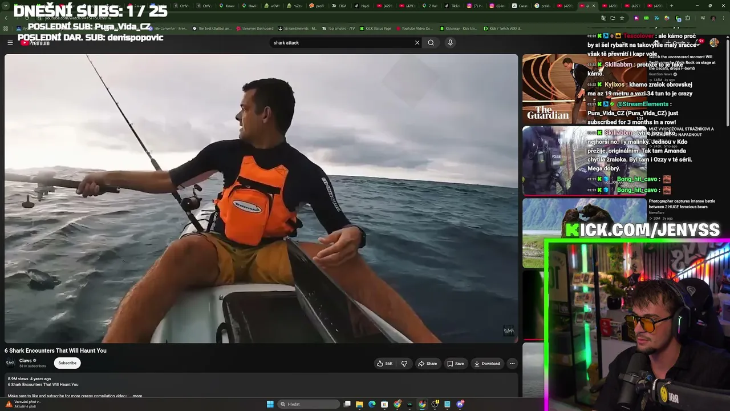Click the shark video player frame
The image size is (730, 411).
261,199
